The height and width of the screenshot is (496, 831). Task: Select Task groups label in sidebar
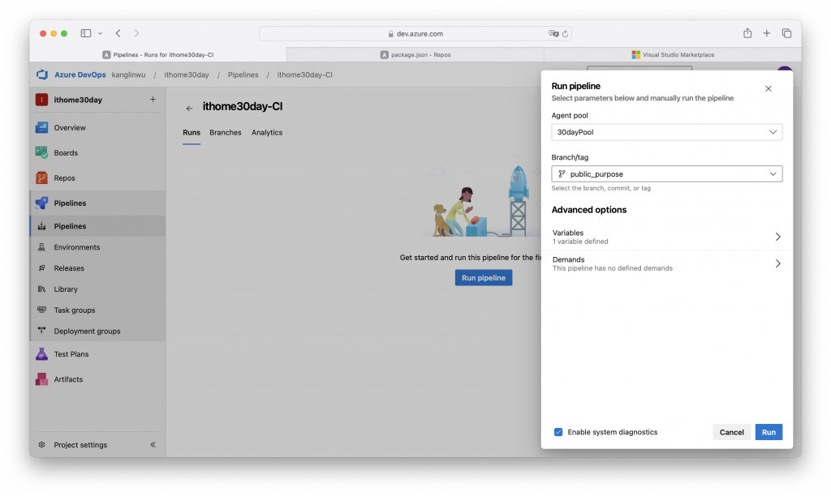[74, 310]
